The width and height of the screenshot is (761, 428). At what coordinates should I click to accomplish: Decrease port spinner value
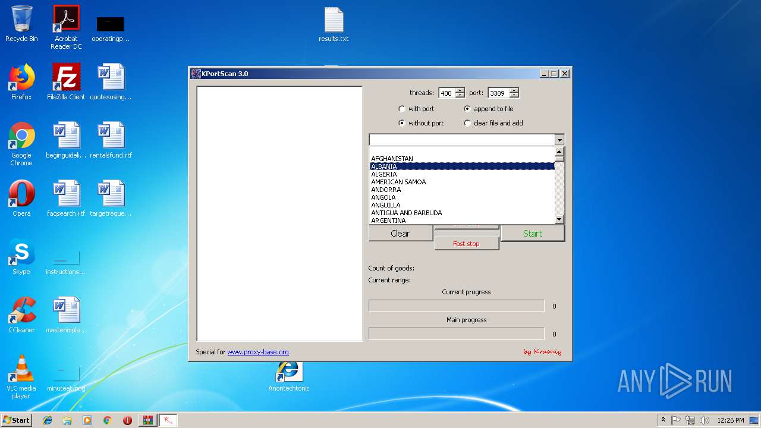pyautogui.click(x=514, y=95)
